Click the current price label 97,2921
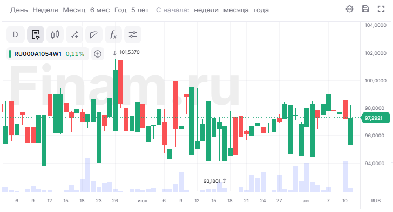 click(x=373, y=118)
